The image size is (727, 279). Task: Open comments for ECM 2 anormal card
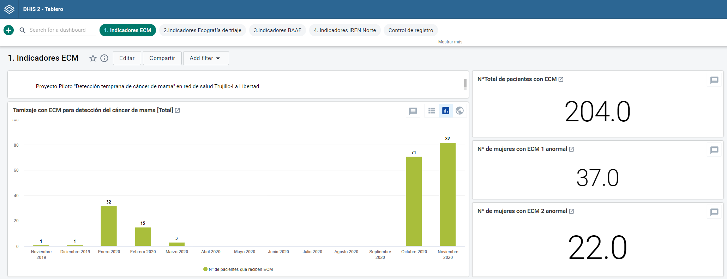pyautogui.click(x=714, y=212)
